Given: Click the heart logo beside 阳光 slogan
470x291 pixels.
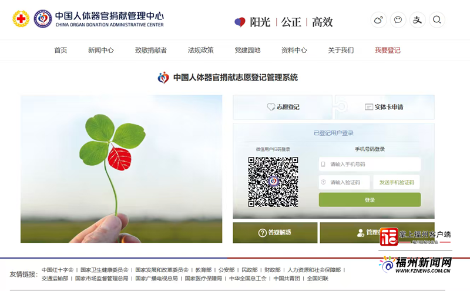Looking at the screenshot, I should coord(240,22).
